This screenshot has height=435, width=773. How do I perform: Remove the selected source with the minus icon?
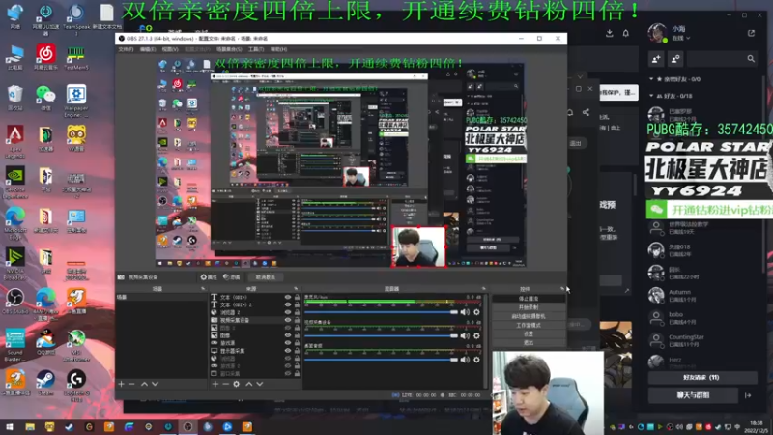[225, 384]
